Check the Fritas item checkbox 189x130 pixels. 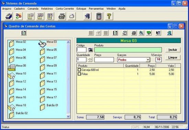[x=79, y=74]
